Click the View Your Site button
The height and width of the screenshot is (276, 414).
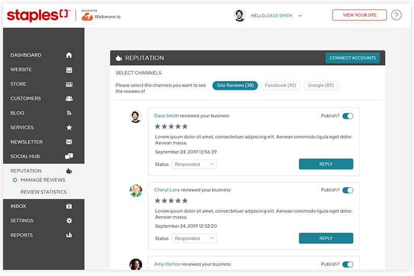tap(360, 15)
